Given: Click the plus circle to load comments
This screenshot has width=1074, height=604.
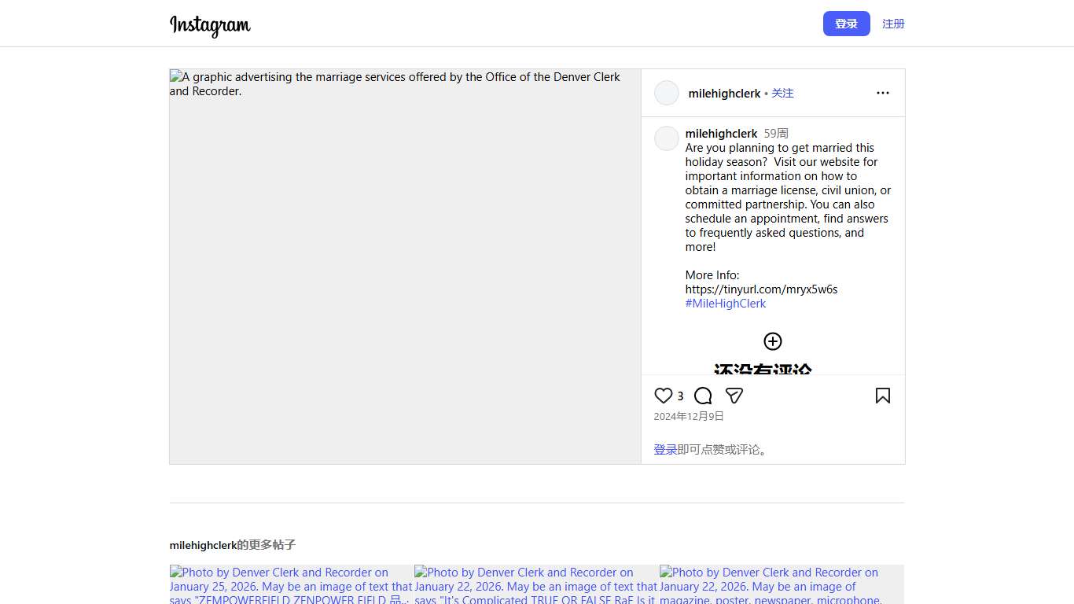Looking at the screenshot, I should (773, 341).
